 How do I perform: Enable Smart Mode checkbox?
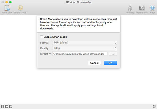pyautogui.click(x=42, y=37)
